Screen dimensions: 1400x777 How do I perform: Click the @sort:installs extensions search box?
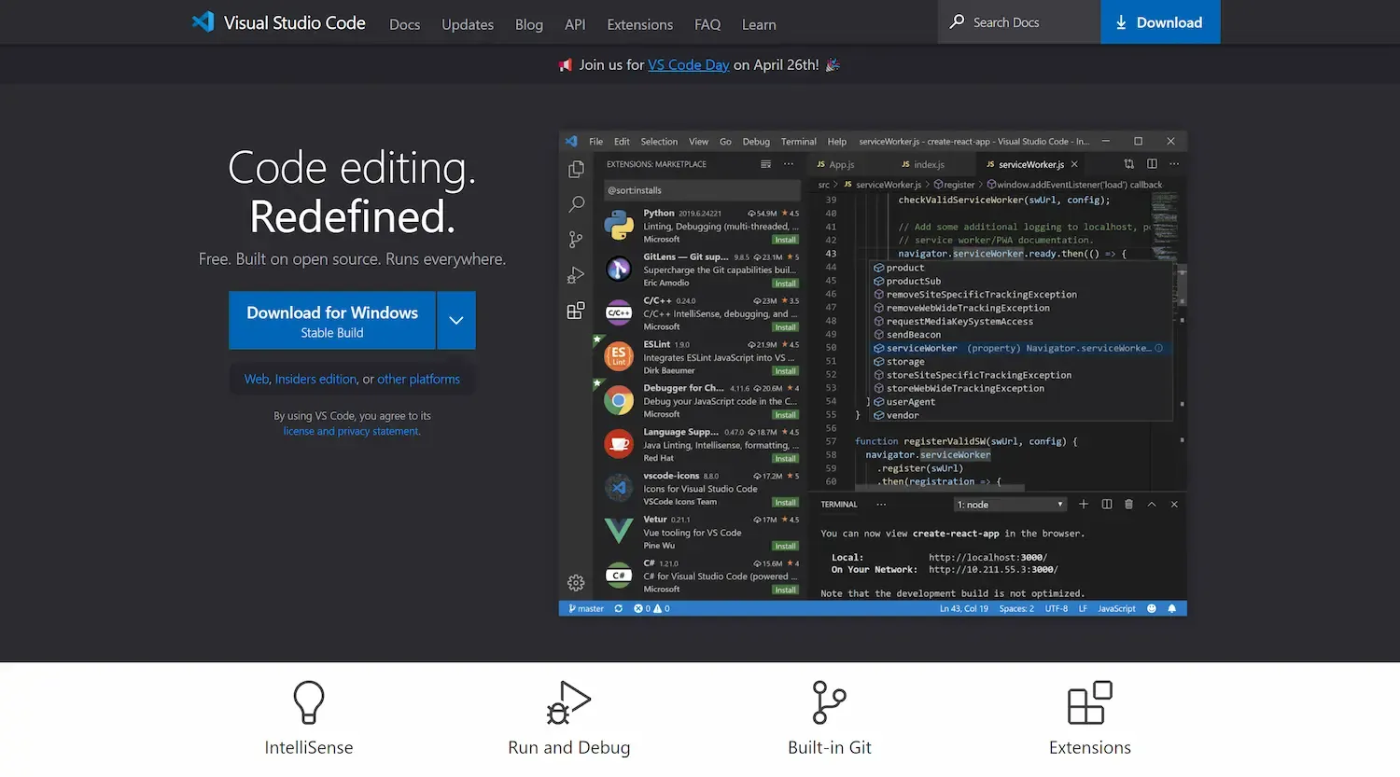(x=702, y=190)
